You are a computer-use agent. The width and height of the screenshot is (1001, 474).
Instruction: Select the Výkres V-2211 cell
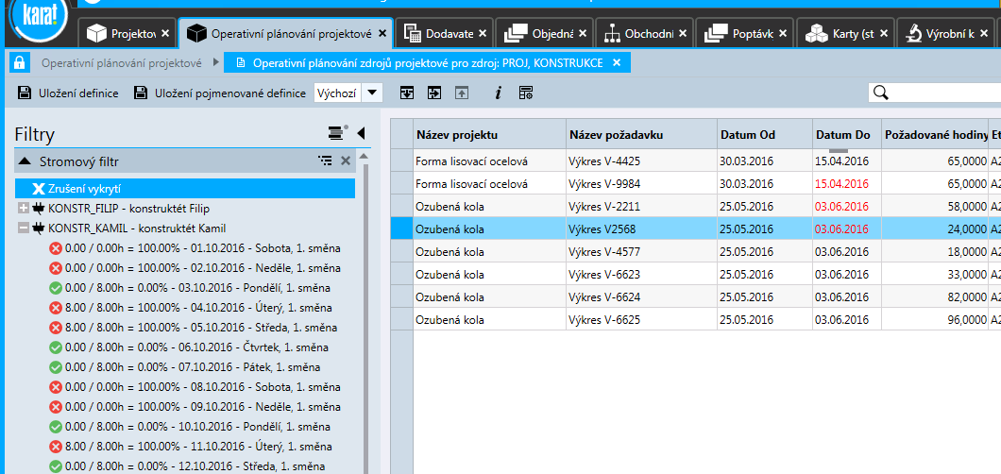[x=641, y=206]
